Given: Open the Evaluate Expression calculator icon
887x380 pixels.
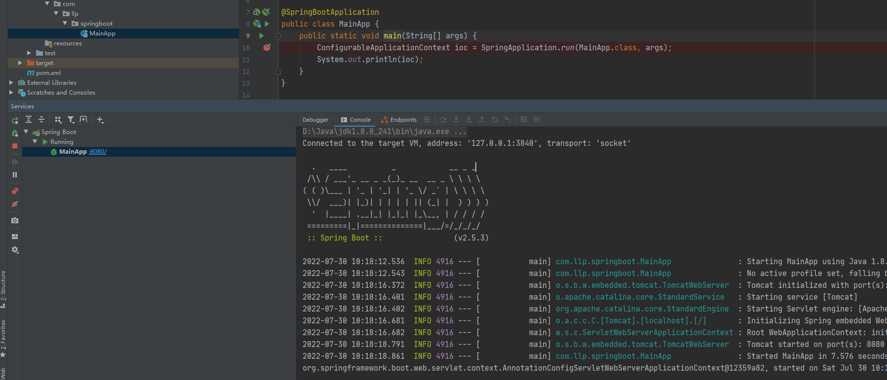Looking at the screenshot, I should pos(524,119).
